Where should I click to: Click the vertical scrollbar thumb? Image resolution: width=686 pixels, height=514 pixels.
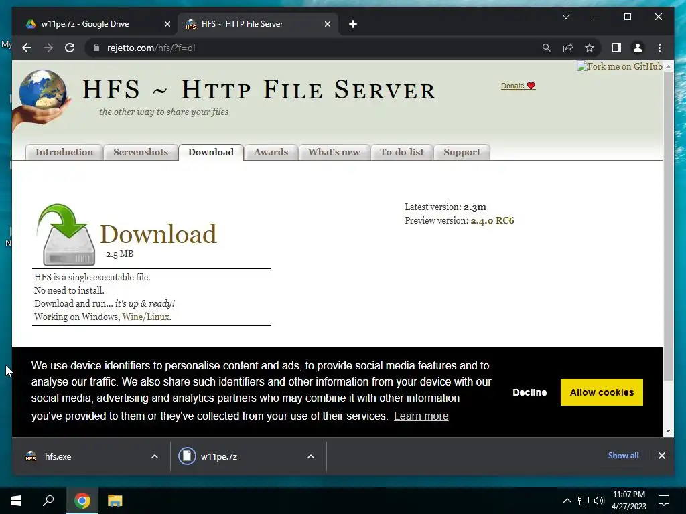tap(668, 225)
